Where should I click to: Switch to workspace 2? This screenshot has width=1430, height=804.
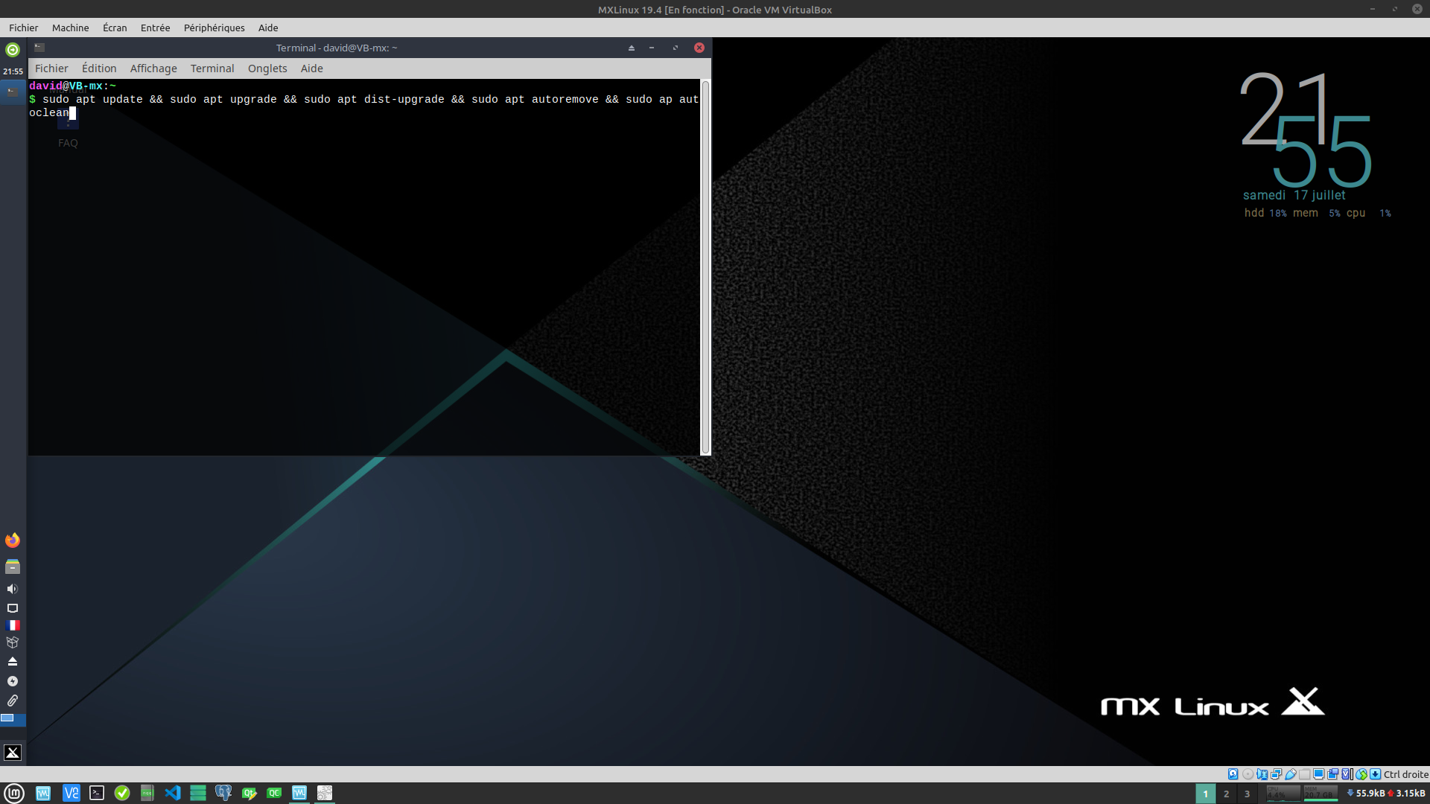(1226, 794)
